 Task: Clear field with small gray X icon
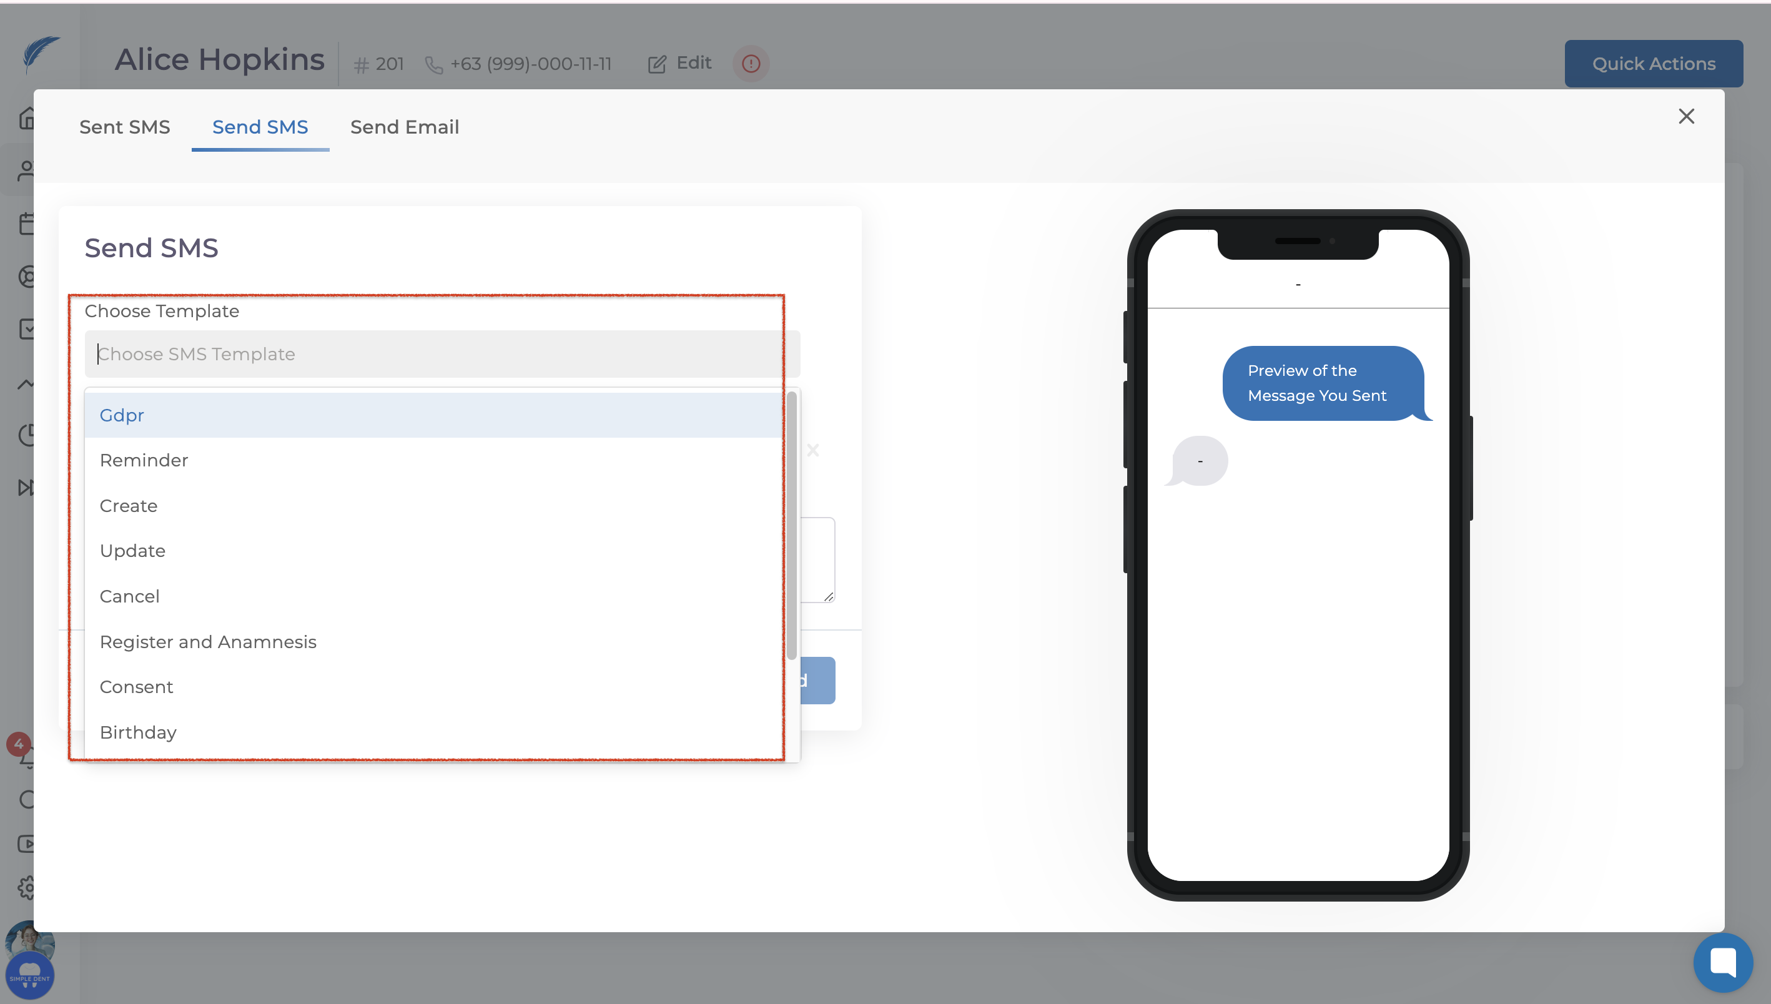pyautogui.click(x=812, y=450)
